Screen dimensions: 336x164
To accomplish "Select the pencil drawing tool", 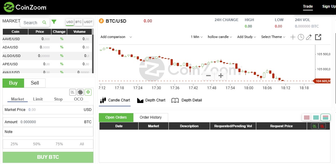I will click(309, 37).
